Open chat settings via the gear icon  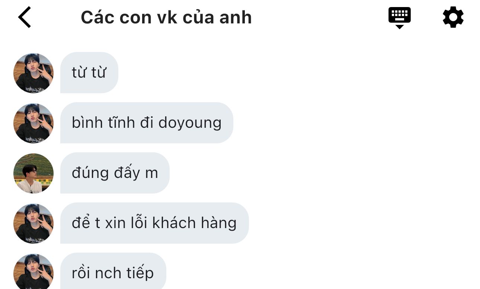(x=453, y=17)
